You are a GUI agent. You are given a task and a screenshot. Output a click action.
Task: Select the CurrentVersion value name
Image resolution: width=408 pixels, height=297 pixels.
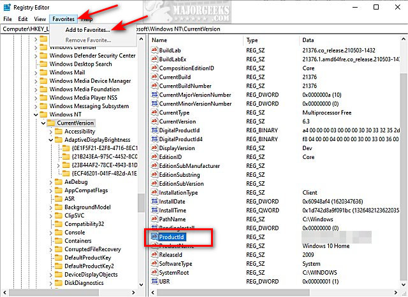[x=177, y=121]
